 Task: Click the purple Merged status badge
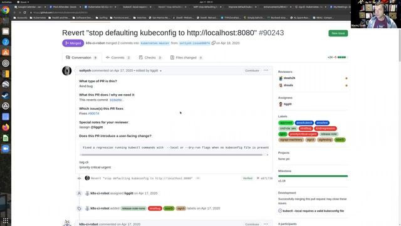(x=73, y=43)
